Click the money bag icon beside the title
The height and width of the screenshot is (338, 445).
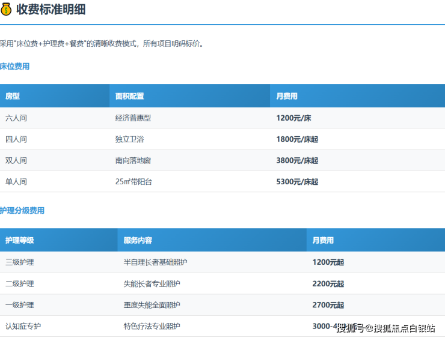(7, 10)
